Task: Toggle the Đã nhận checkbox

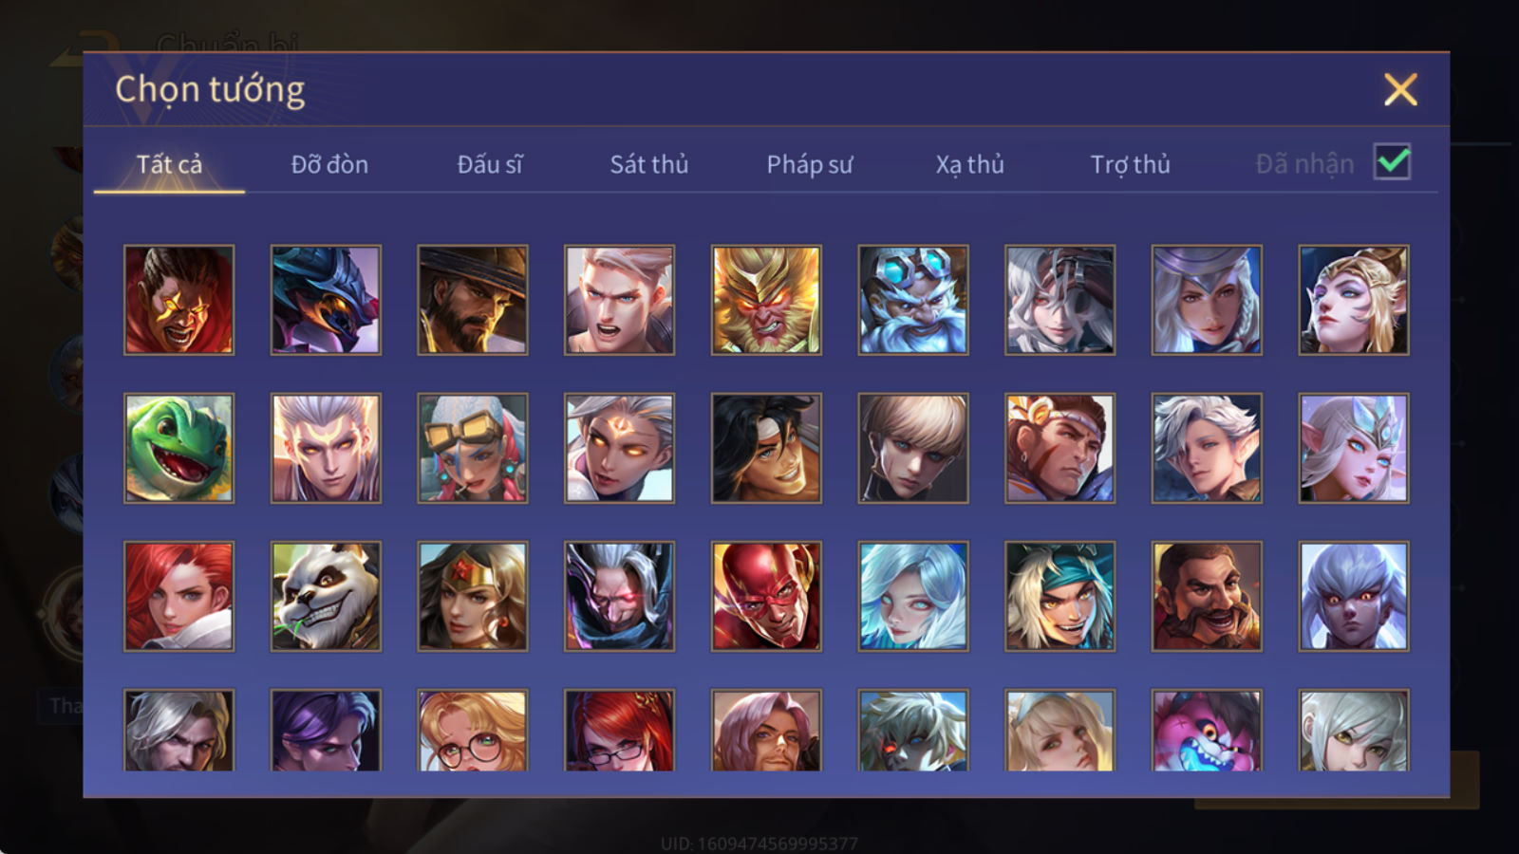Action: (x=1392, y=162)
